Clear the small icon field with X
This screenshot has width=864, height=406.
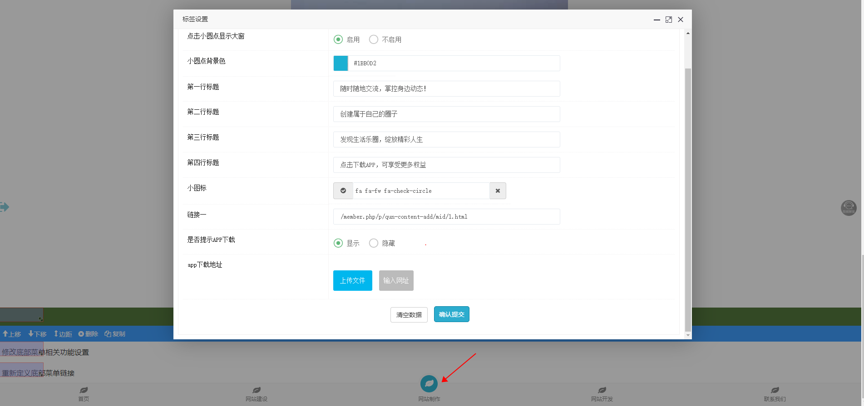tap(498, 191)
